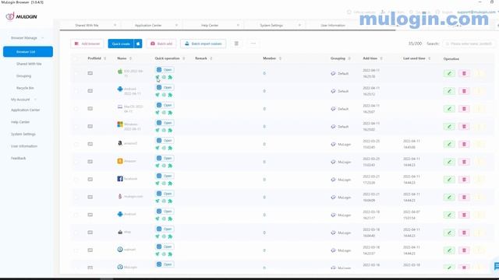Close the Shared With Me tab
The image size is (499, 280).
point(115,25)
